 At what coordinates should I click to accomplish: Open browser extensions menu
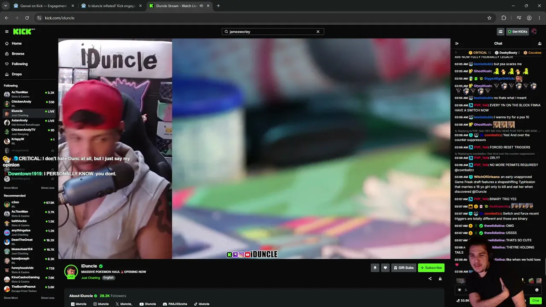(504, 18)
